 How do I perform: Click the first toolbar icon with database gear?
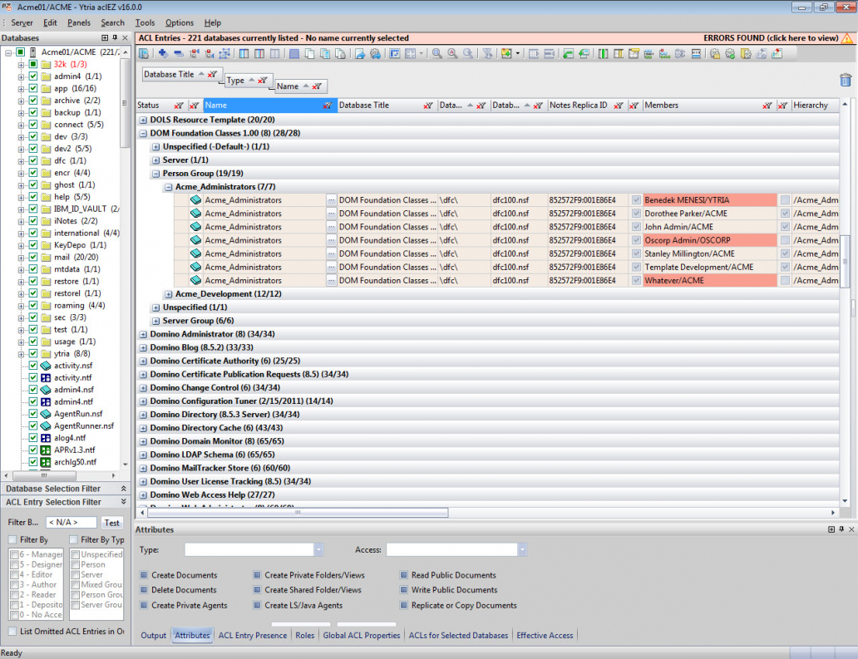coord(143,53)
